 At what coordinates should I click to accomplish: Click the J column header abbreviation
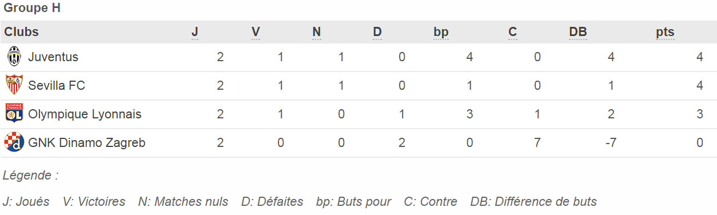195,32
